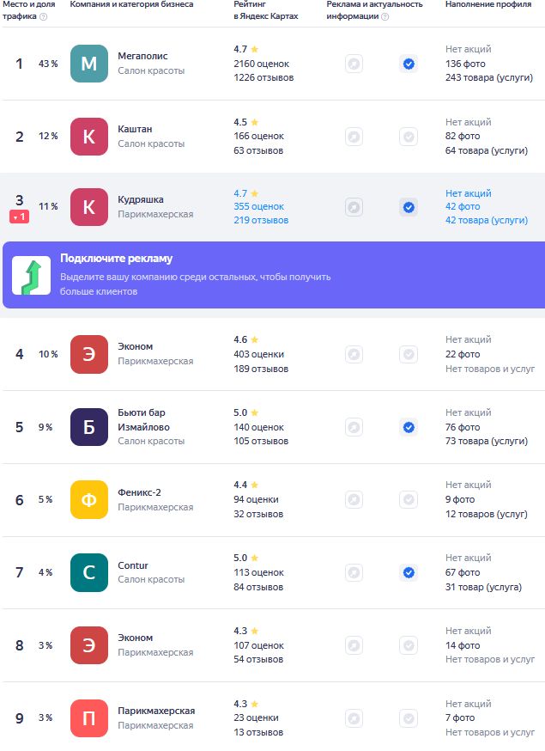Click the help icon next to Место и доля трафика

pos(43,17)
